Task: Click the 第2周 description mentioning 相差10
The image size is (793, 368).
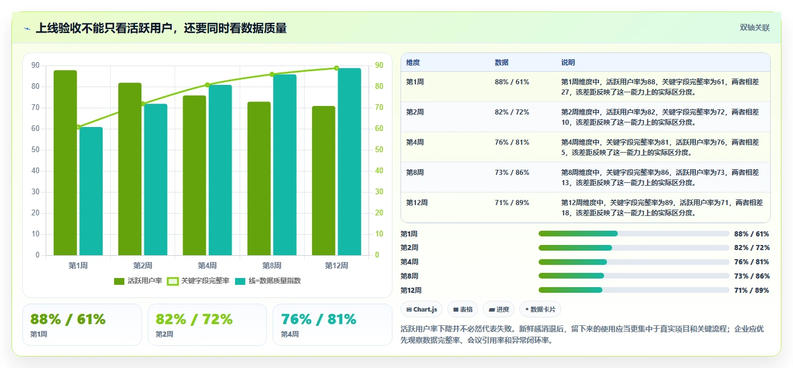Action: (660, 117)
